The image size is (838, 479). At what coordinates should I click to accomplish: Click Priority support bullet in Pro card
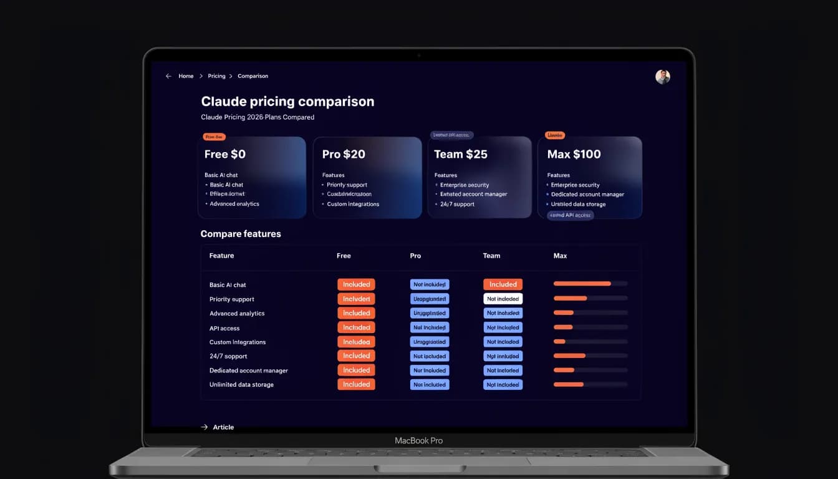tap(347, 185)
